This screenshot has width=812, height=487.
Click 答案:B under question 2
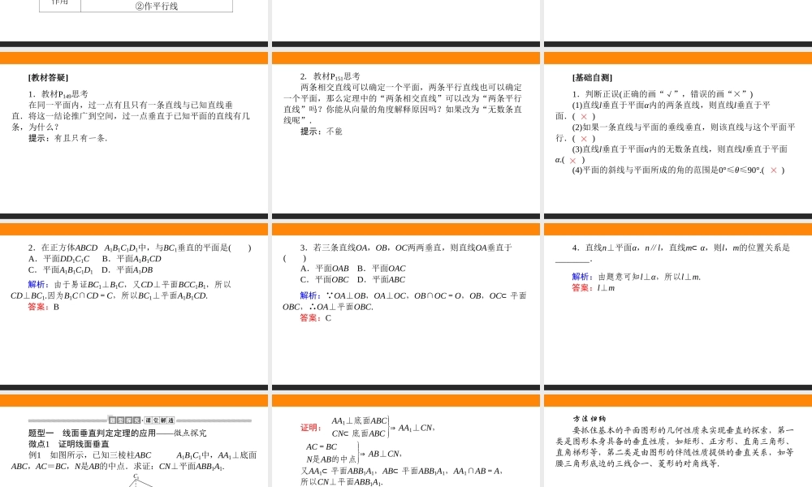click(x=44, y=307)
